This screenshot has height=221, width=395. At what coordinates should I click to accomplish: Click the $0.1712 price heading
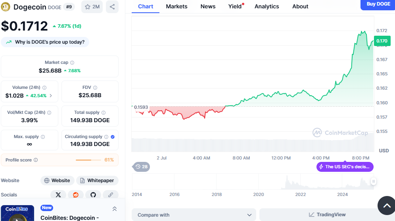coord(25,26)
